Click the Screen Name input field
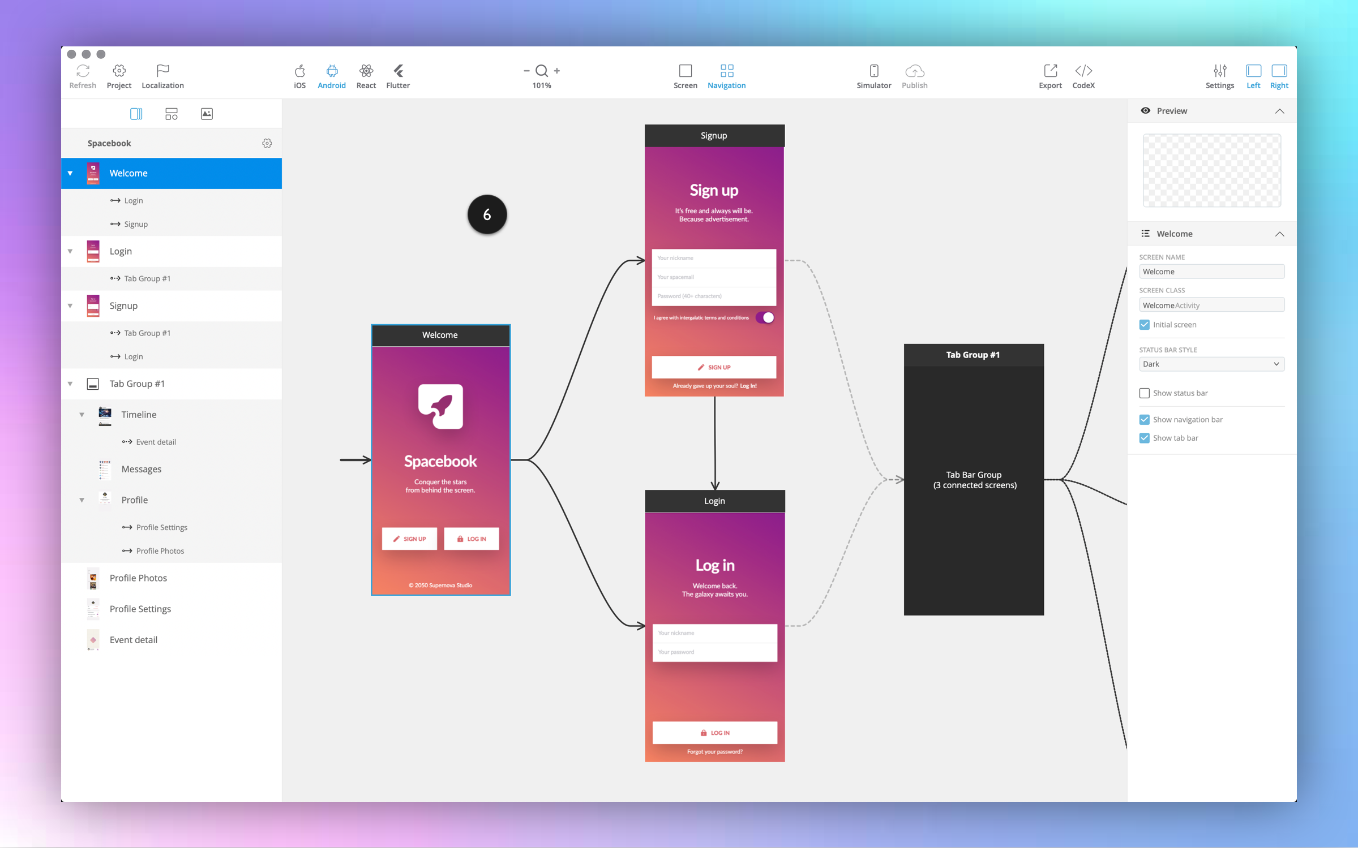This screenshot has width=1358, height=848. [1211, 272]
